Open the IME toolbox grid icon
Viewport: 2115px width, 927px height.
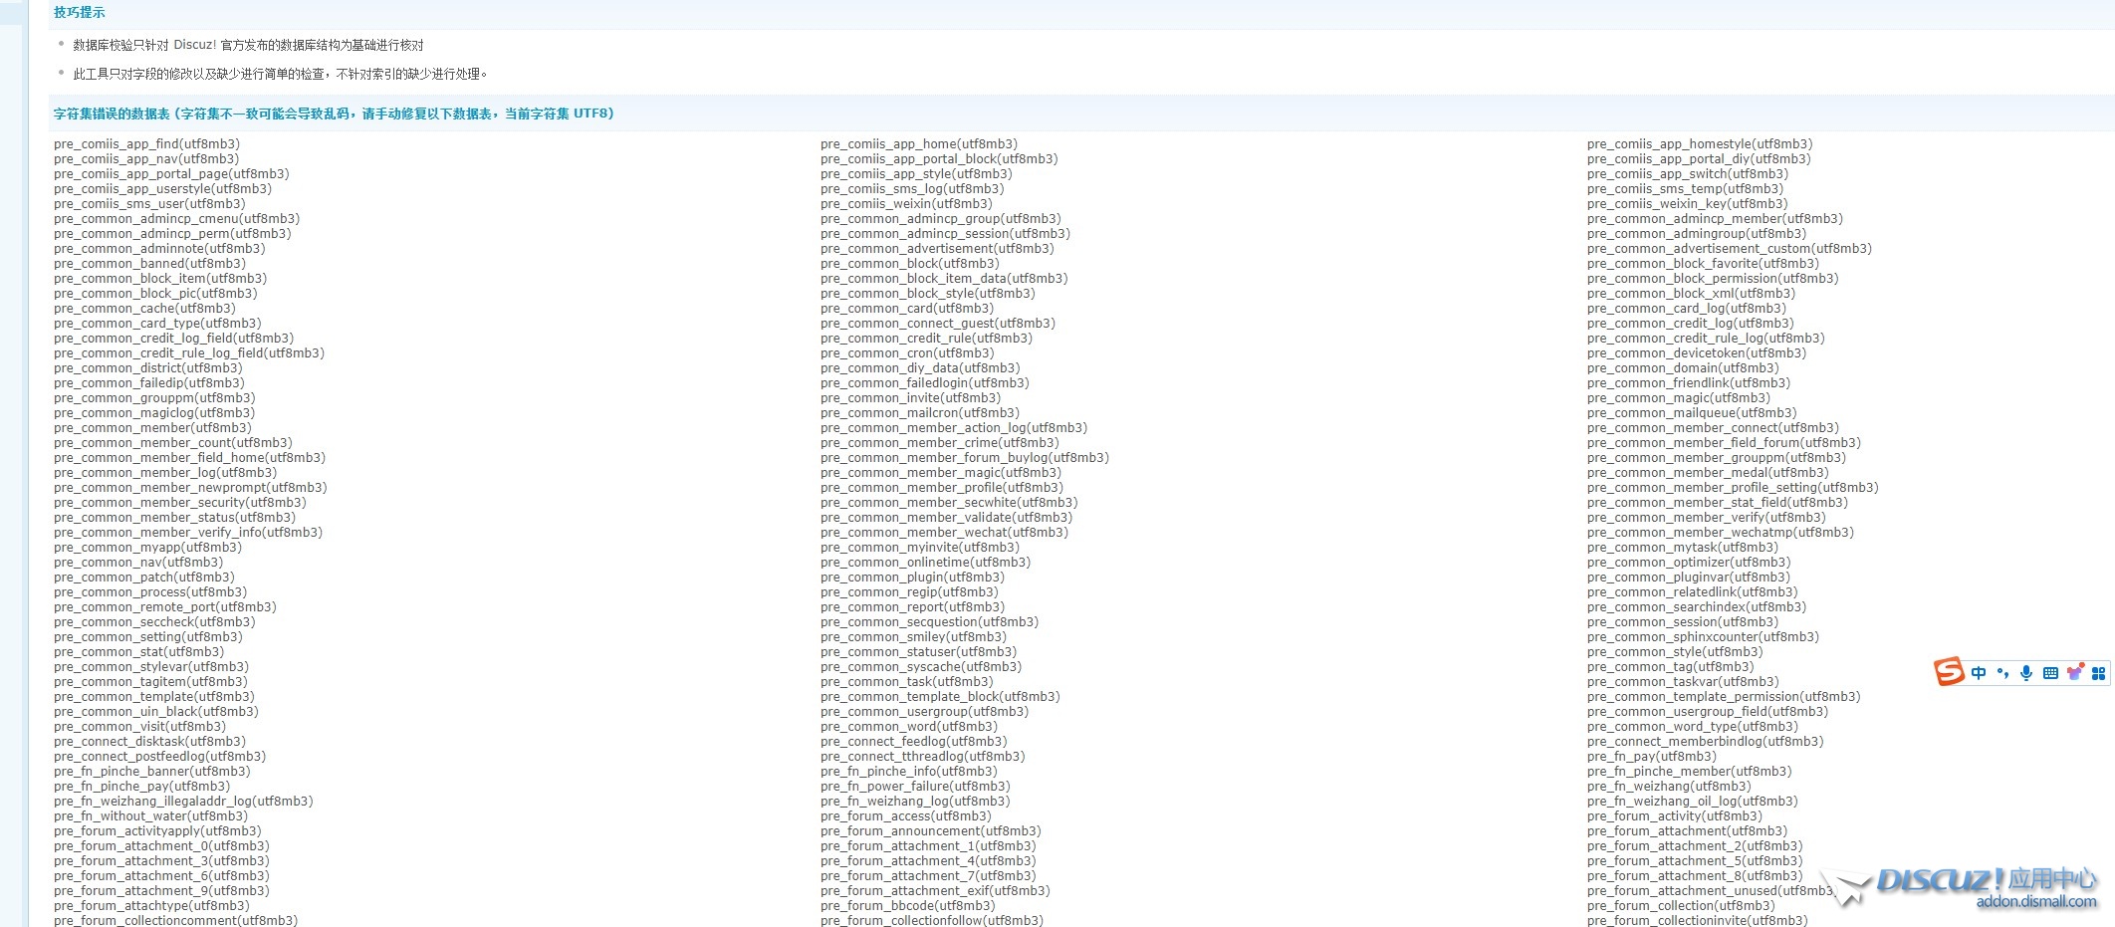[2098, 673]
